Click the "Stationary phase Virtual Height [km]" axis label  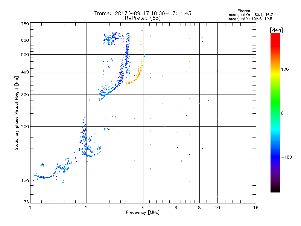pos(17,113)
